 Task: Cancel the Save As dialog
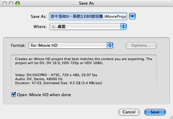(129, 112)
